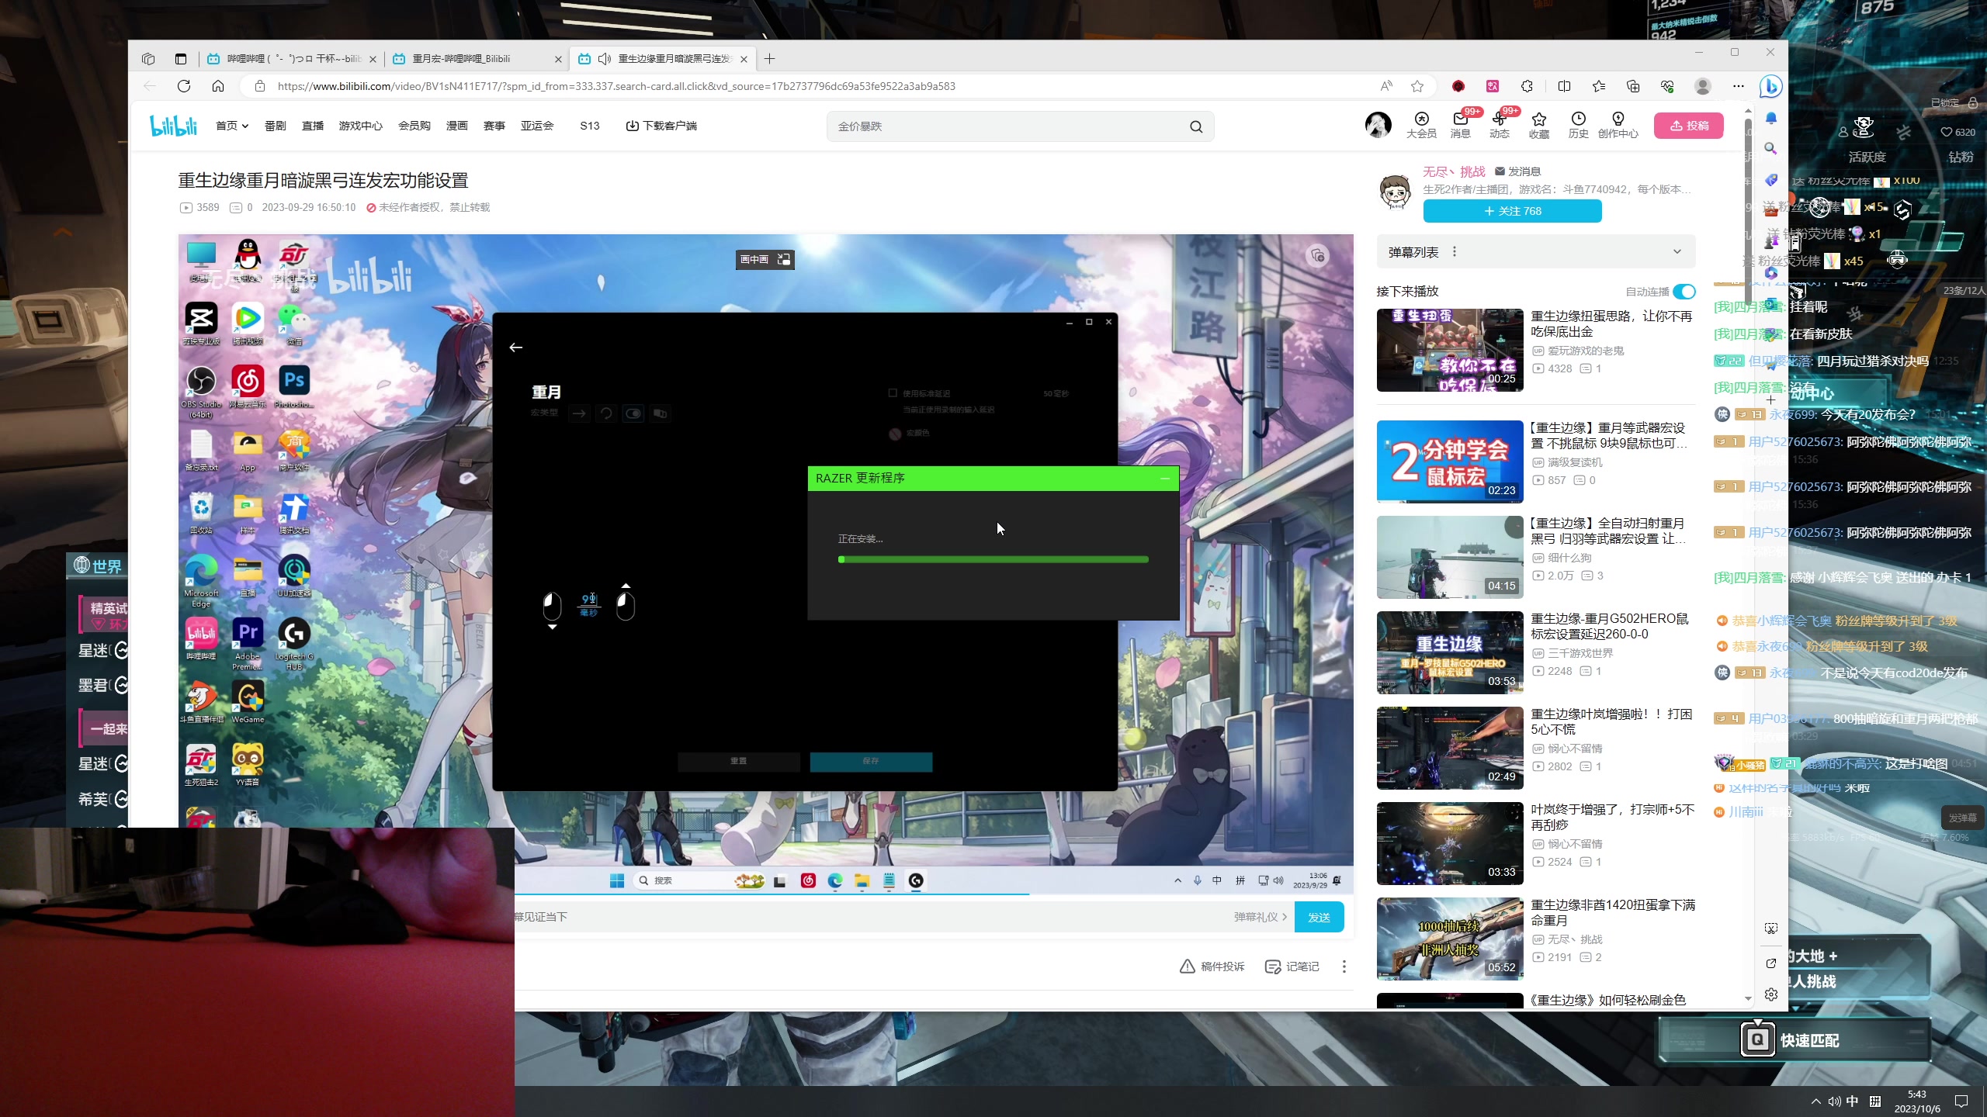
Task: Click 发送 to send danmaku
Action: 1319,918
